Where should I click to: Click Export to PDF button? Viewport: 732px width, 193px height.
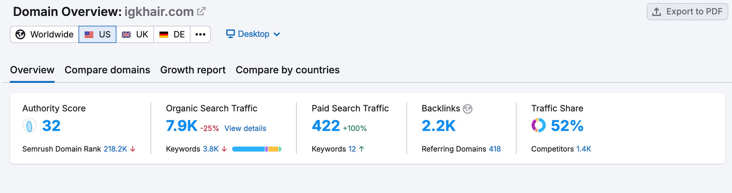point(687,12)
